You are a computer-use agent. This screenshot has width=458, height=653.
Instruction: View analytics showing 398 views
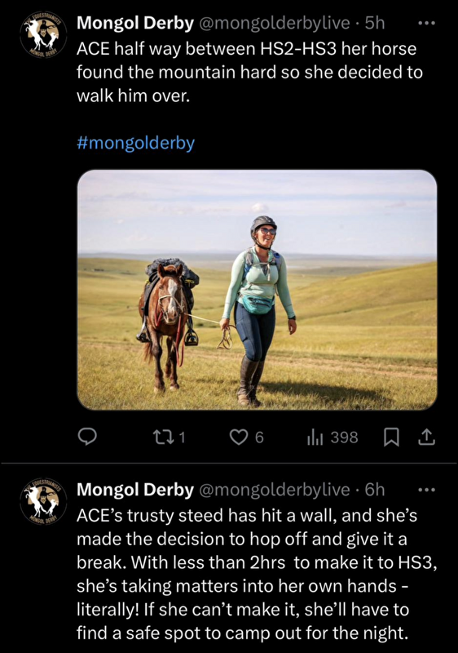point(332,437)
